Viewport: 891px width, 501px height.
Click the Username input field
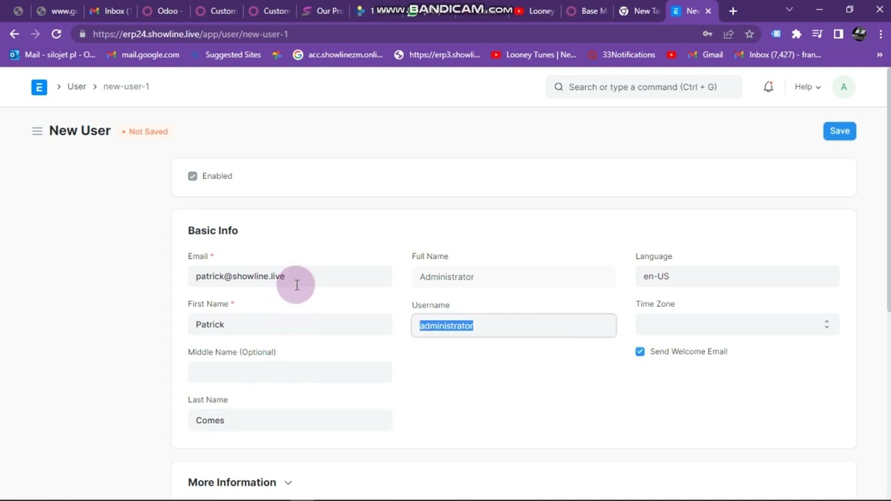tap(514, 326)
